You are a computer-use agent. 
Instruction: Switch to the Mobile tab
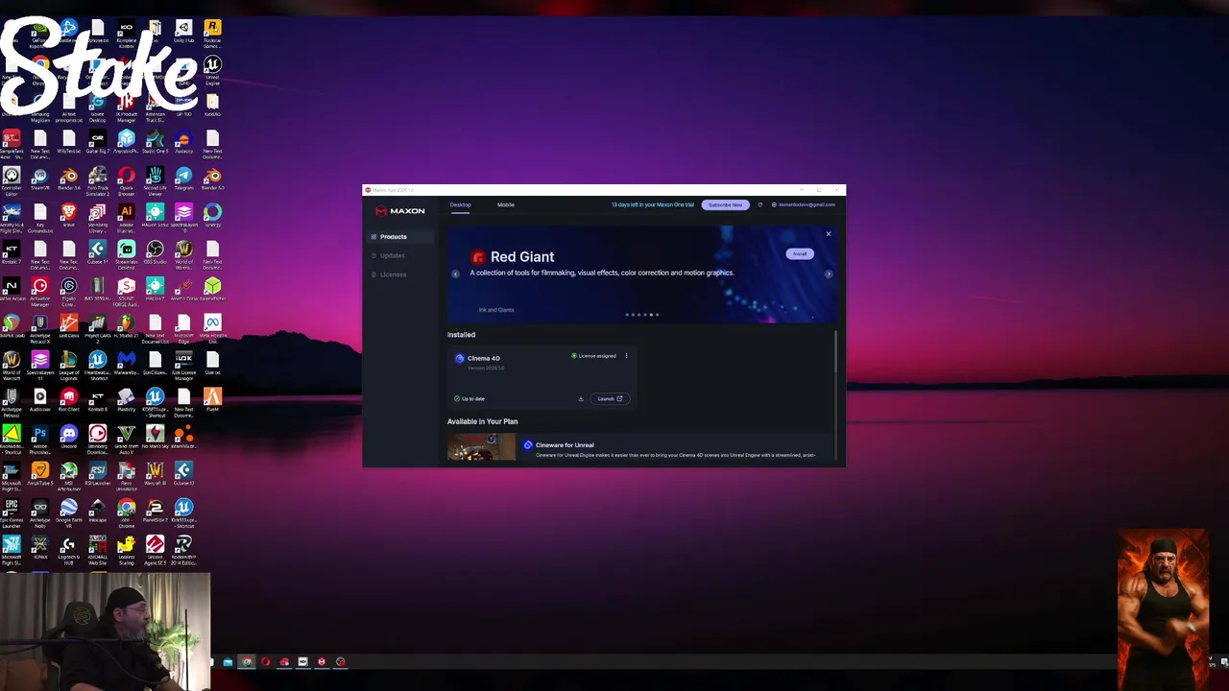[506, 204]
